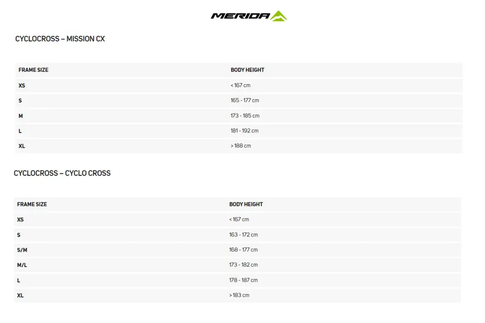Select the Cyclocross – Mission CX heading
Viewport: 485px width, 323px height.
[60, 39]
